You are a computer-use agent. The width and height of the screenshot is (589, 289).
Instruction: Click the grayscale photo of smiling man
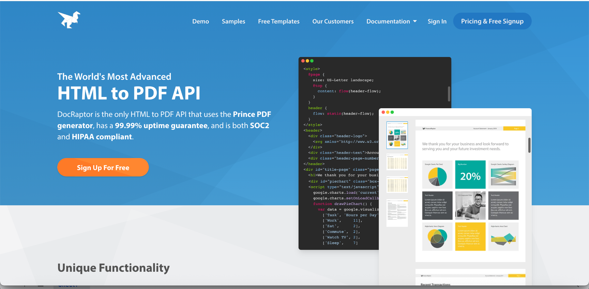[x=470, y=206]
